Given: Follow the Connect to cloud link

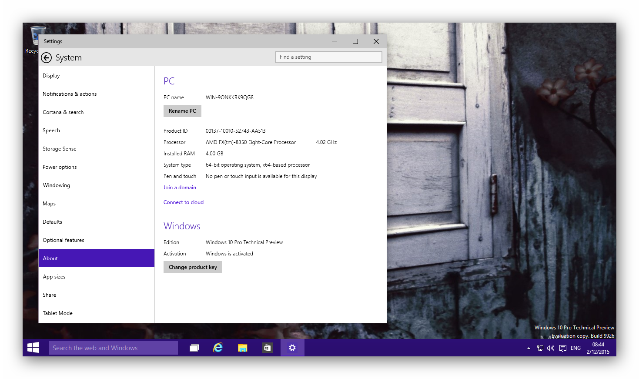Looking at the screenshot, I should 184,202.
